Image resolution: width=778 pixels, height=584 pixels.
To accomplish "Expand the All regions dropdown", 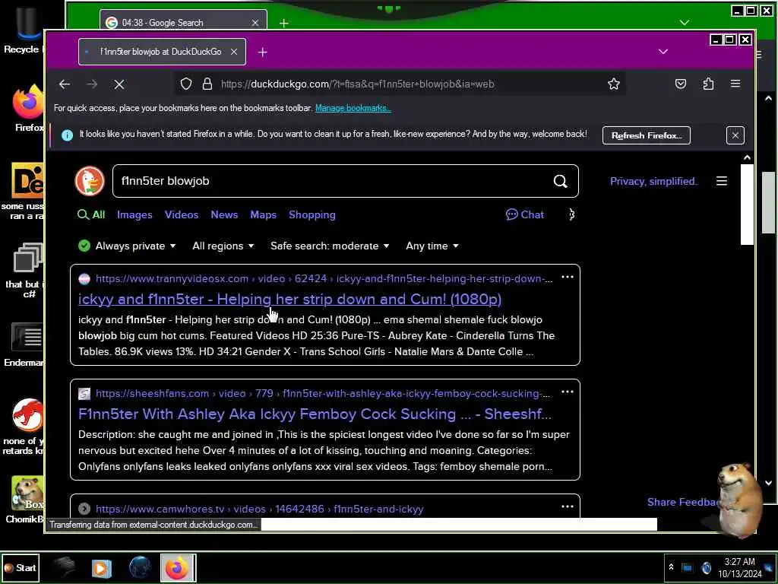I will click(x=223, y=246).
